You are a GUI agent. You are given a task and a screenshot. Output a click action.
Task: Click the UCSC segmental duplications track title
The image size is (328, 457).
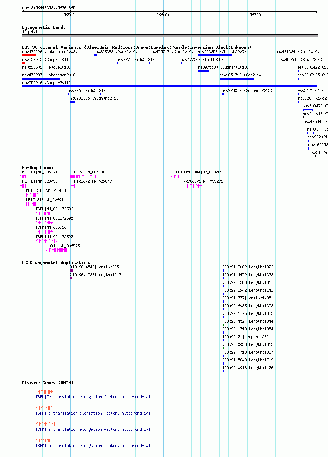click(x=57, y=262)
